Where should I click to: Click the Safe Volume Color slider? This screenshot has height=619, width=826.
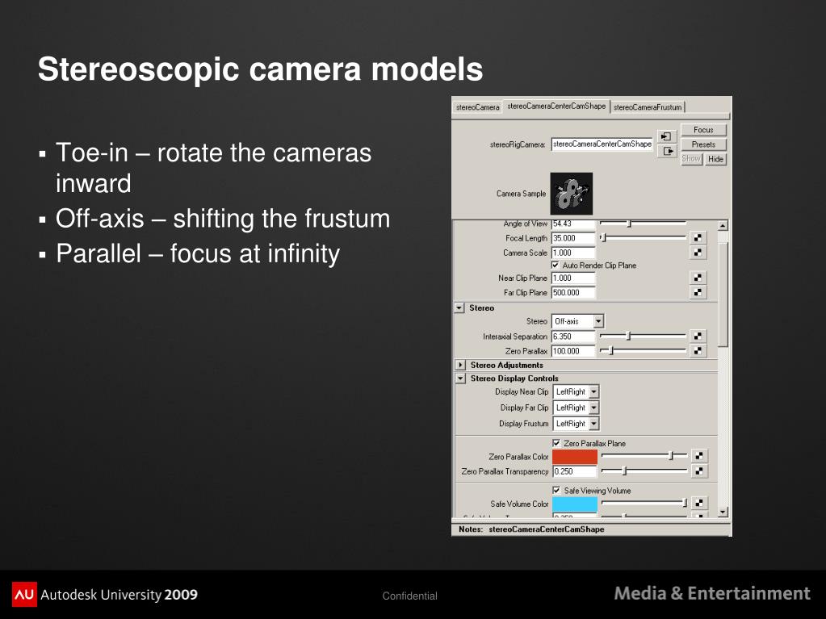pos(644,504)
